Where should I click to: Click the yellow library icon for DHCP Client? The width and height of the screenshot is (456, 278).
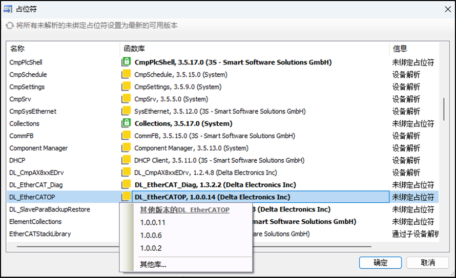click(x=126, y=160)
